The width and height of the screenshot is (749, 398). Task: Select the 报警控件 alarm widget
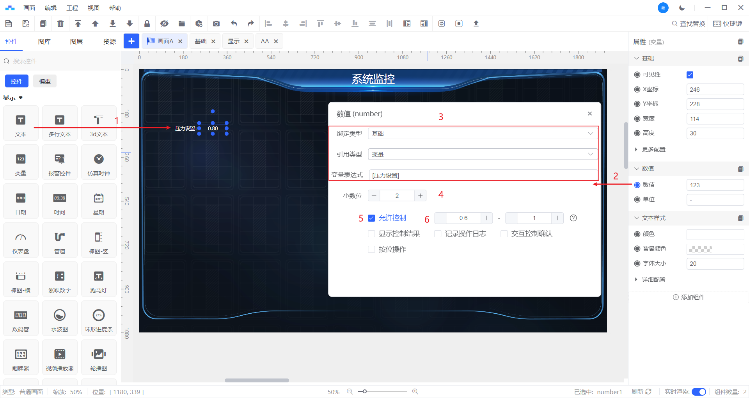point(60,162)
